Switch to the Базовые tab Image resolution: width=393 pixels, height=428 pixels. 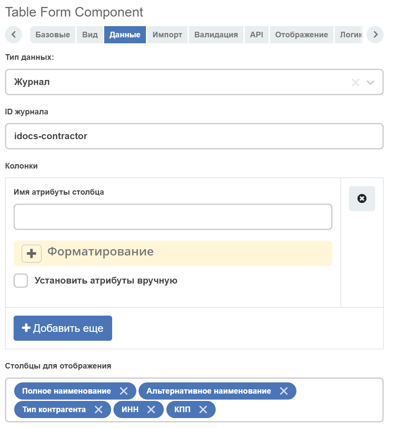coord(53,35)
